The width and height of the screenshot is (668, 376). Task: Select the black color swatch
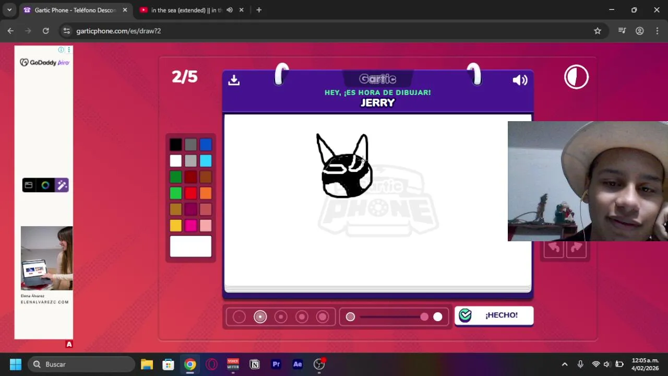tap(176, 145)
